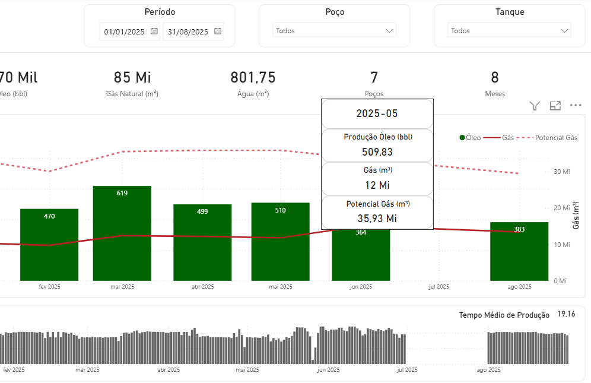
Task: Select the Potencial Gás legend item
Action: pos(547,138)
